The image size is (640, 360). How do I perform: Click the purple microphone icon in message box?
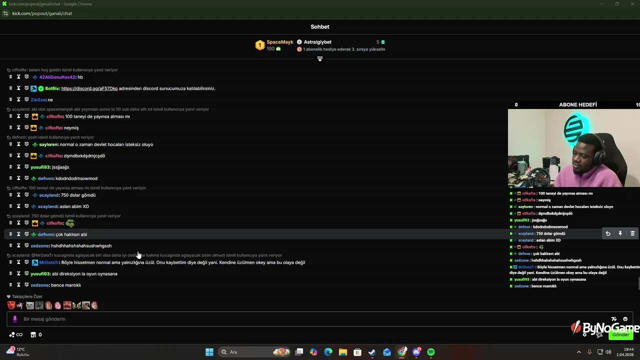pyautogui.click(x=14, y=319)
